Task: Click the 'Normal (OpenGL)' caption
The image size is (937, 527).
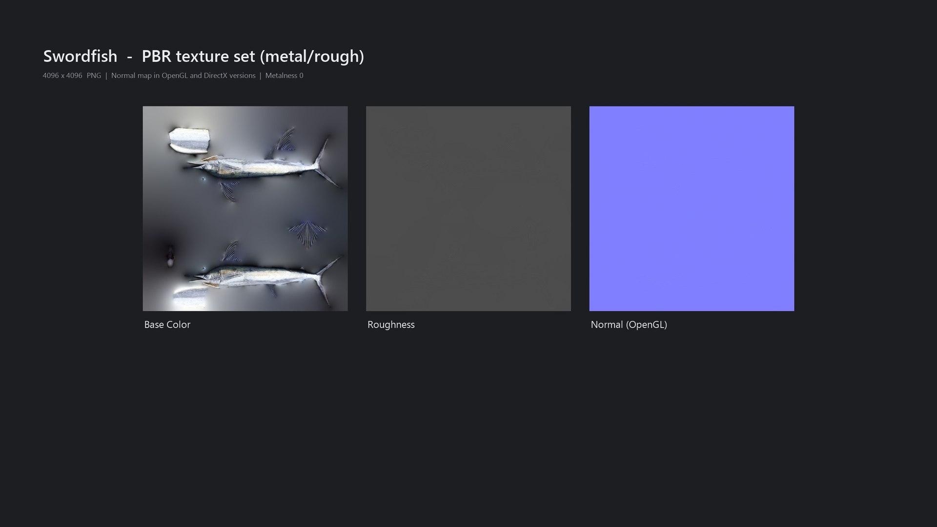Action: click(629, 324)
